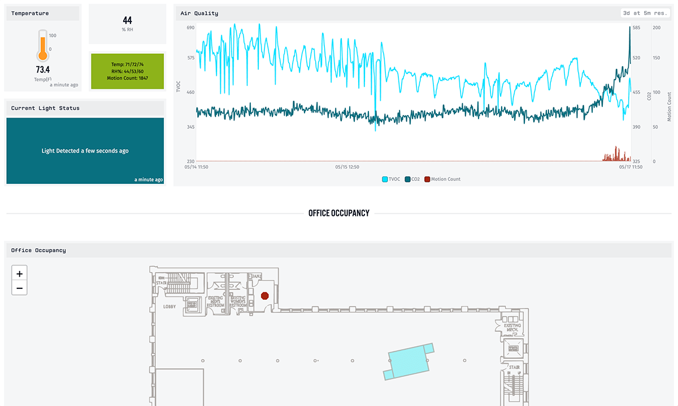678x406 pixels.
Task: Click the Temperature widget title
Action: tap(30, 13)
